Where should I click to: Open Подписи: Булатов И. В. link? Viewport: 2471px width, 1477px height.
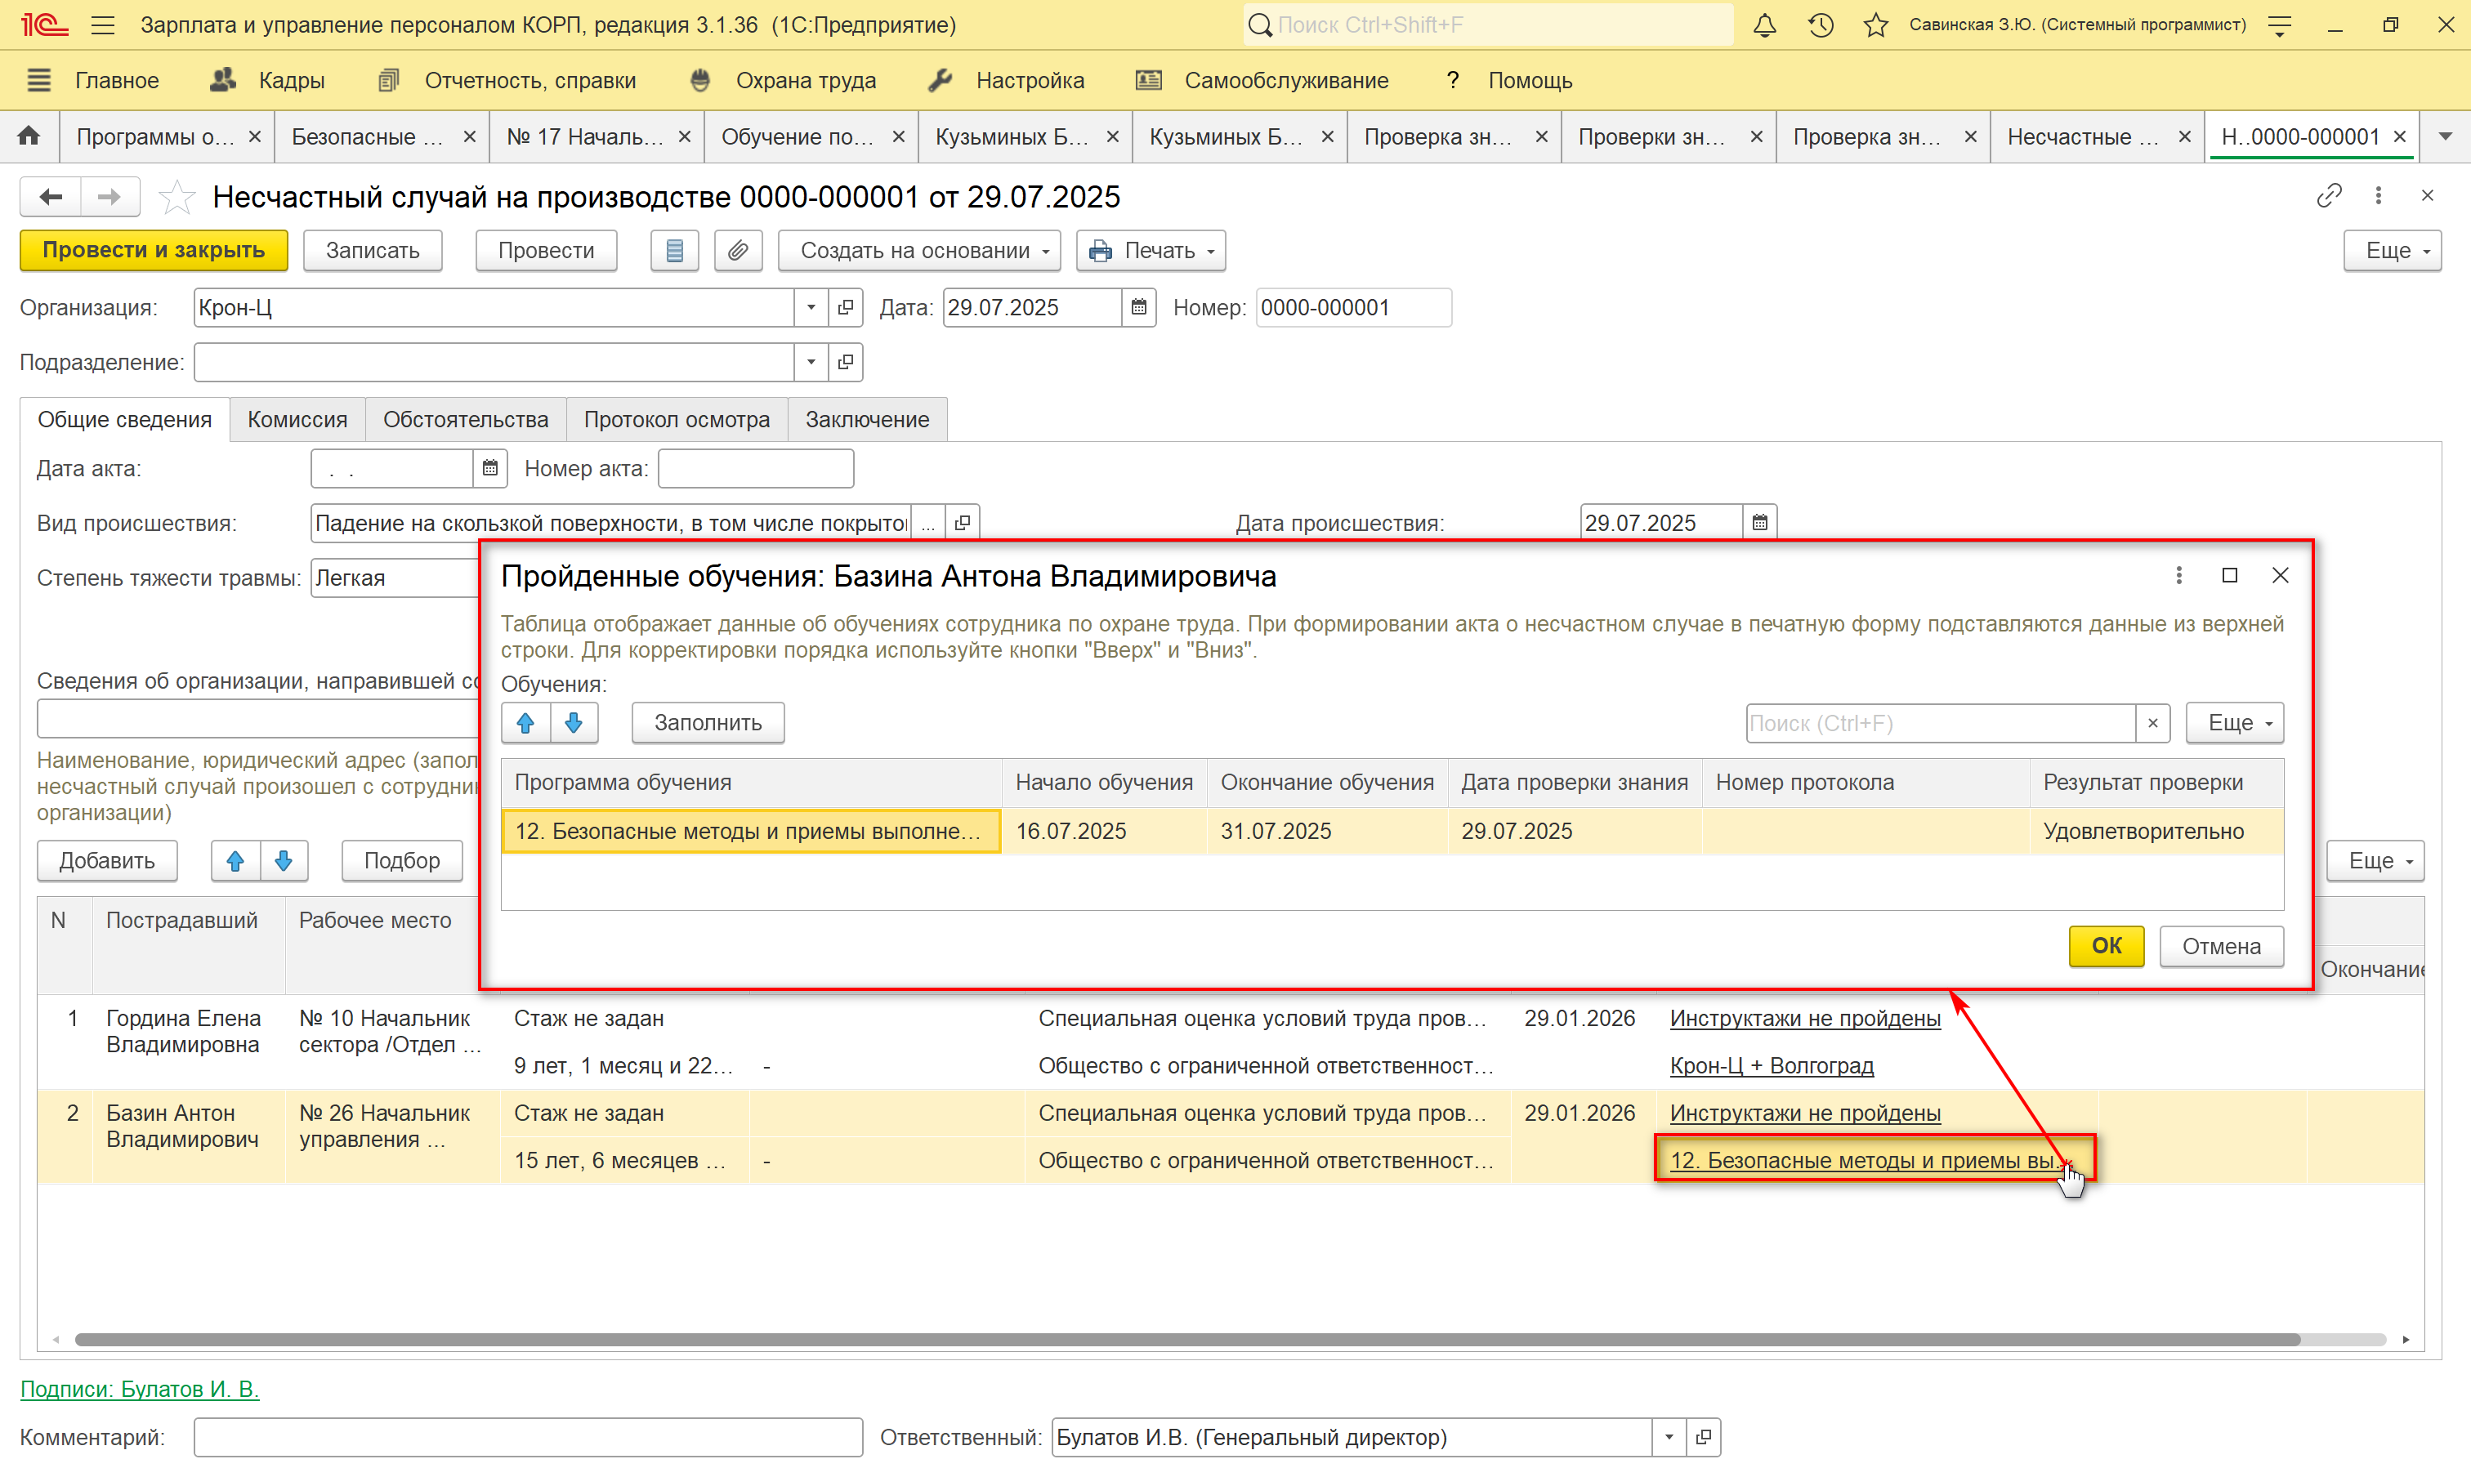[x=140, y=1389]
